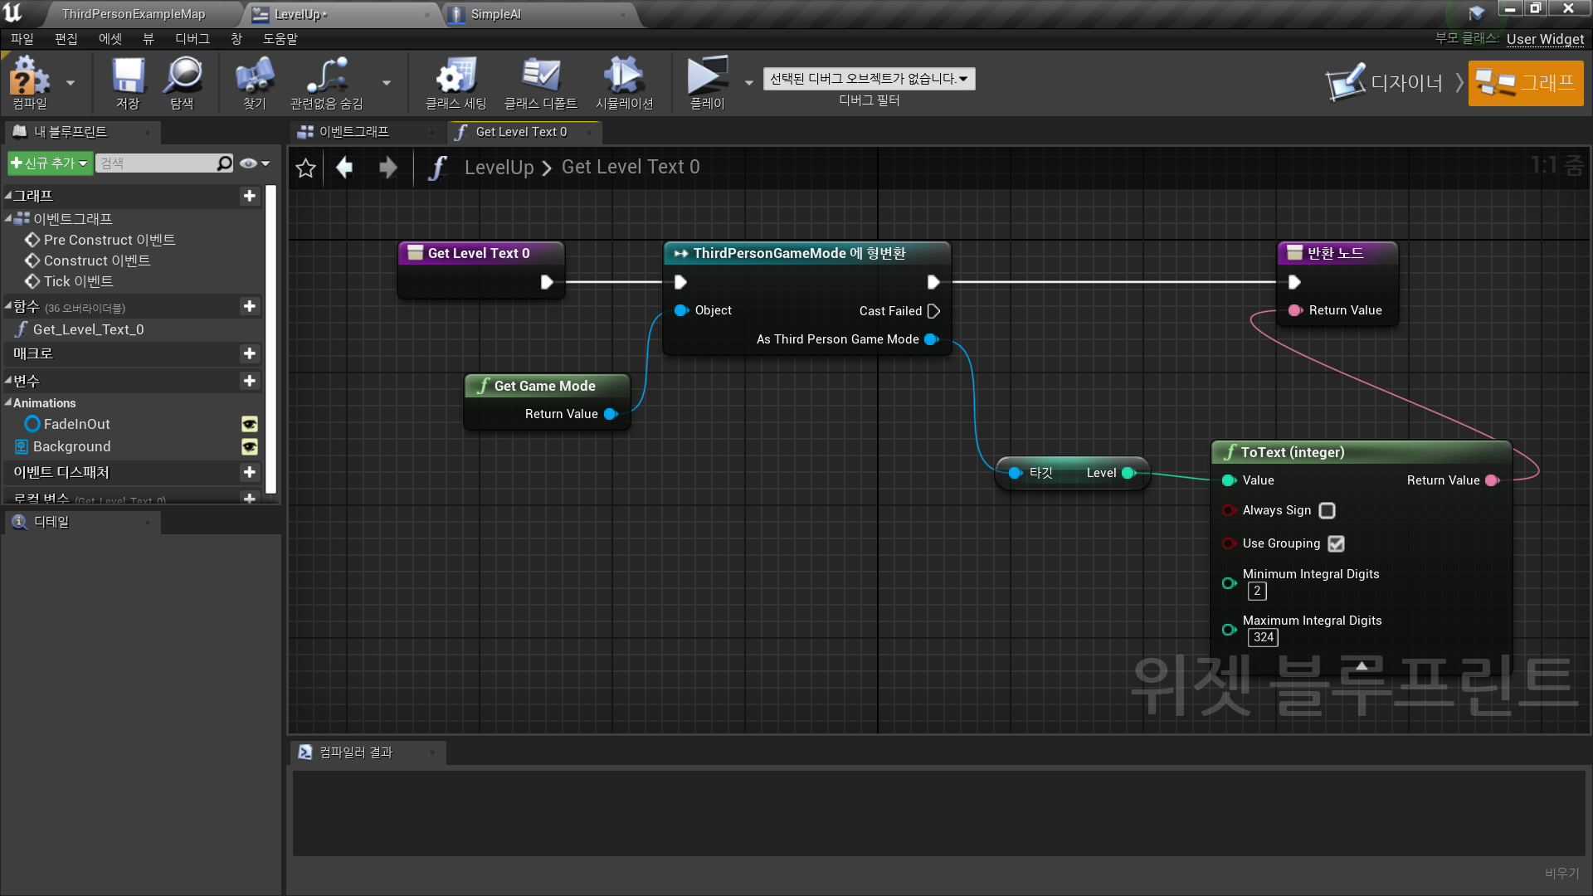1593x896 pixels.
Task: Toggle FadeInOut variable visibility eye
Action: point(249,425)
